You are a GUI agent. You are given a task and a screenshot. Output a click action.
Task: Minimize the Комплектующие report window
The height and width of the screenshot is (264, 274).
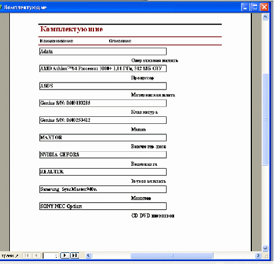[245, 7]
